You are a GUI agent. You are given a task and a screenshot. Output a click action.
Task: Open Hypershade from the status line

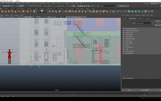click(x=87, y=6)
